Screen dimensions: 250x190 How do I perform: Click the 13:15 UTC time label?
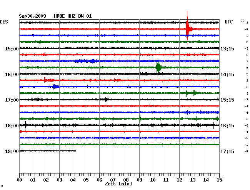coord(227,48)
